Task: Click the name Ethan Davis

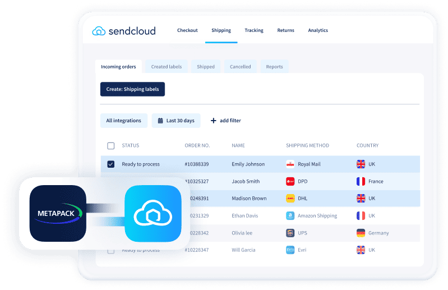Action: [245, 216]
